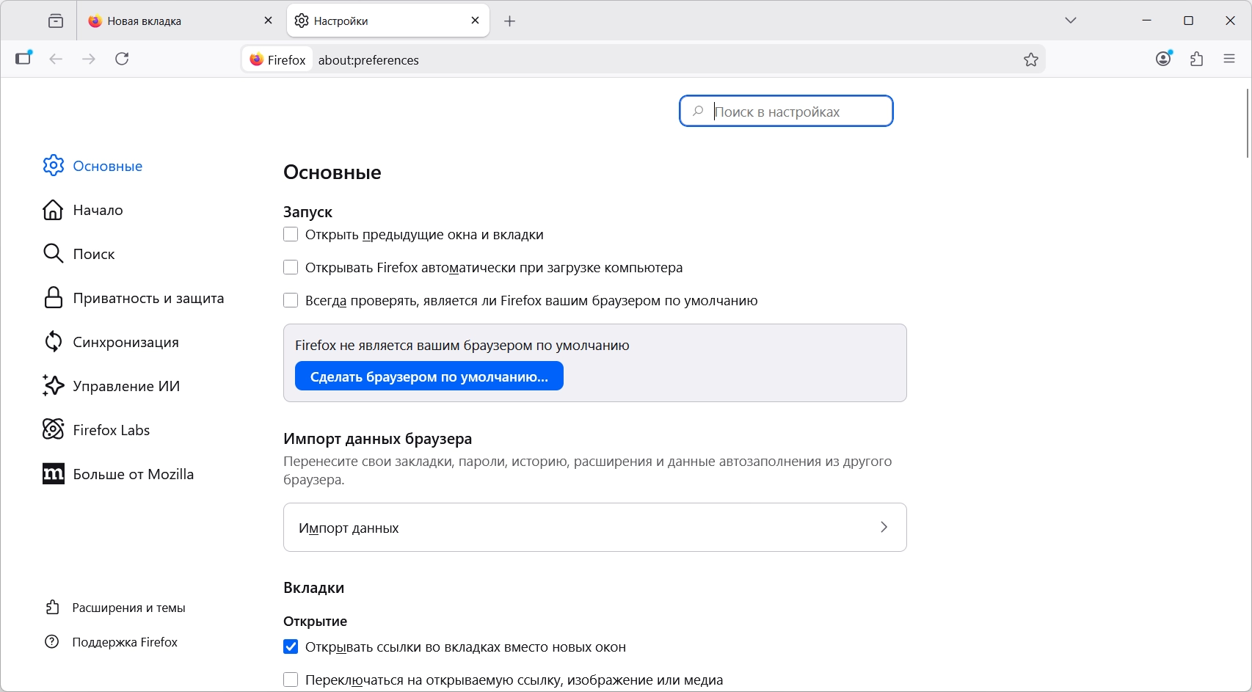Open the "Поддержка Firefox" link

[125, 642]
